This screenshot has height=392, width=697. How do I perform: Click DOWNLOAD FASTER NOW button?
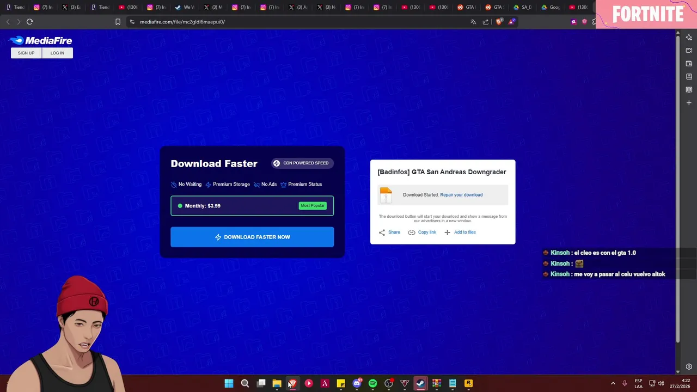(x=252, y=237)
